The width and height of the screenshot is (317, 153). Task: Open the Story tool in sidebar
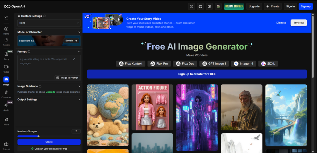pyautogui.click(x=6, y=56)
